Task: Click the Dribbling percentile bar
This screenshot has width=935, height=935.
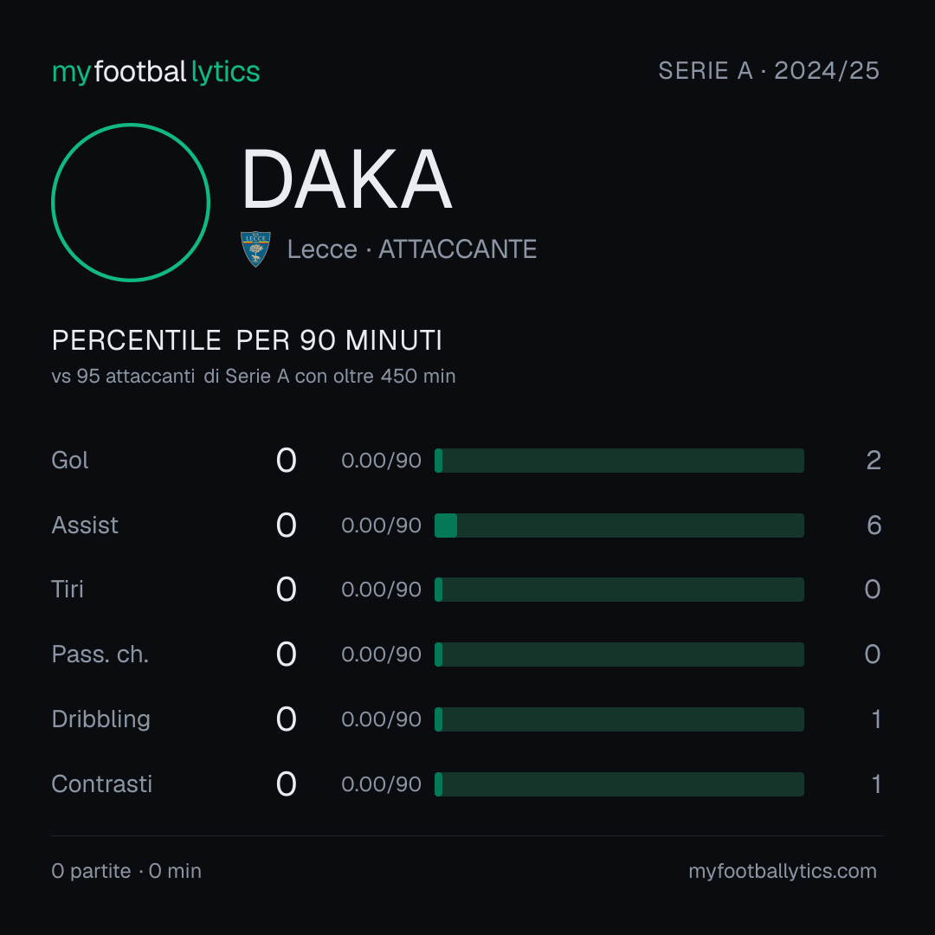Action: tap(619, 719)
